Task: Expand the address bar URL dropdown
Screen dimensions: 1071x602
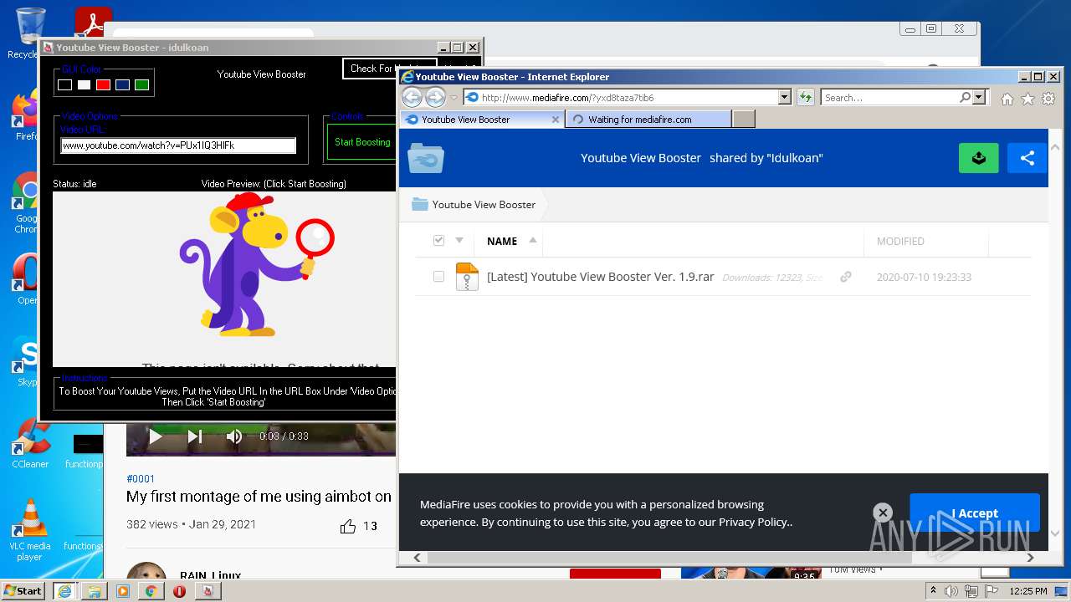Action: coord(784,97)
